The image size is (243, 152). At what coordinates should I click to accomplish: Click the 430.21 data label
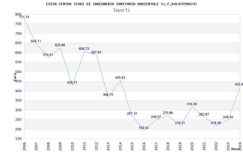72,83
